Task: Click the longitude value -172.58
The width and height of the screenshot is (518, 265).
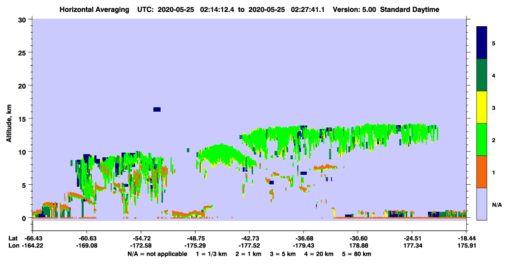Action: click(x=141, y=246)
